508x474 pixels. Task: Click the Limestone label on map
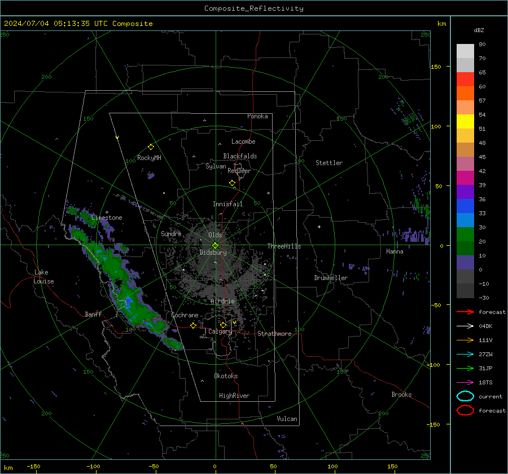click(107, 218)
